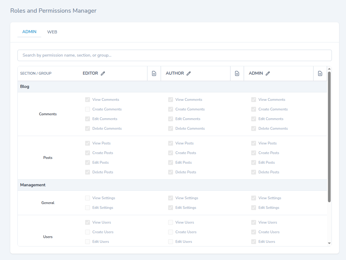This screenshot has width=346, height=260.
Task: Select the document icon next to ADMIN column
Action: (x=320, y=73)
